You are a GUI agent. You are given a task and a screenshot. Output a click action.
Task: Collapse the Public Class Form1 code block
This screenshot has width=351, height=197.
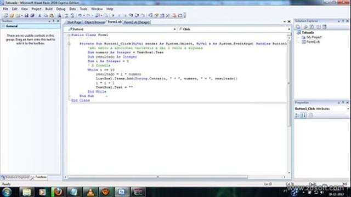(69, 35)
